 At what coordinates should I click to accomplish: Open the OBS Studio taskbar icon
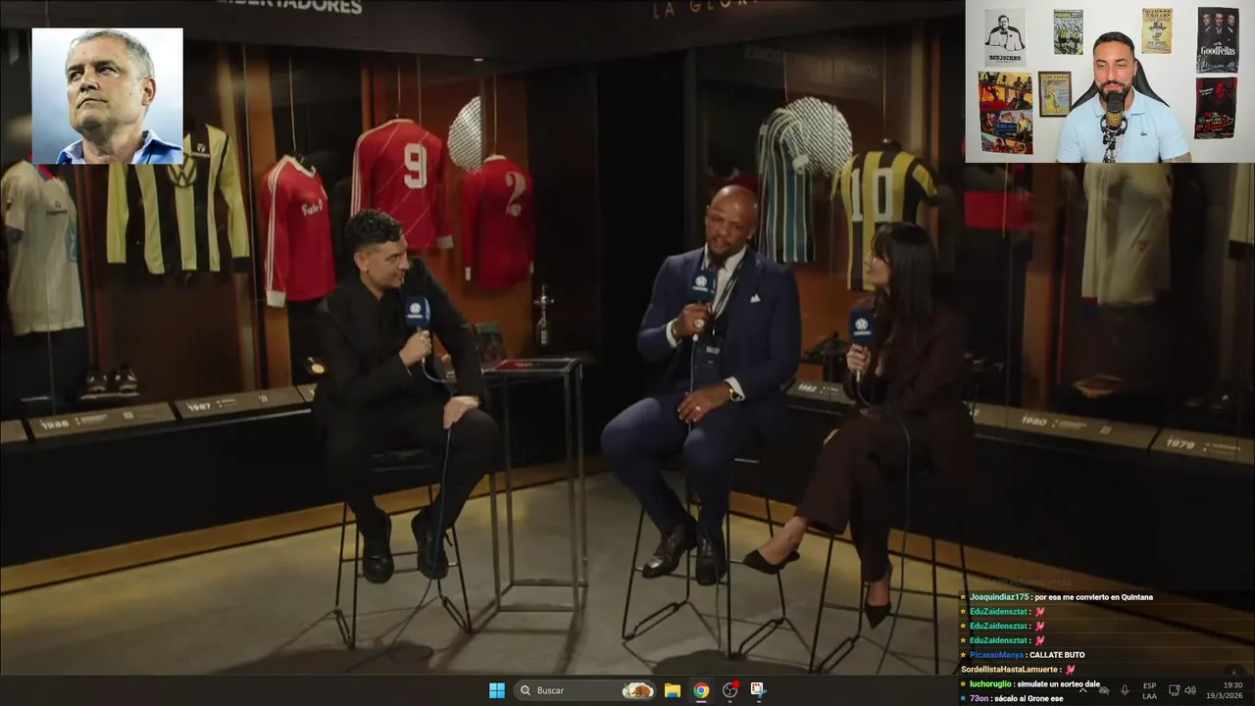click(730, 690)
